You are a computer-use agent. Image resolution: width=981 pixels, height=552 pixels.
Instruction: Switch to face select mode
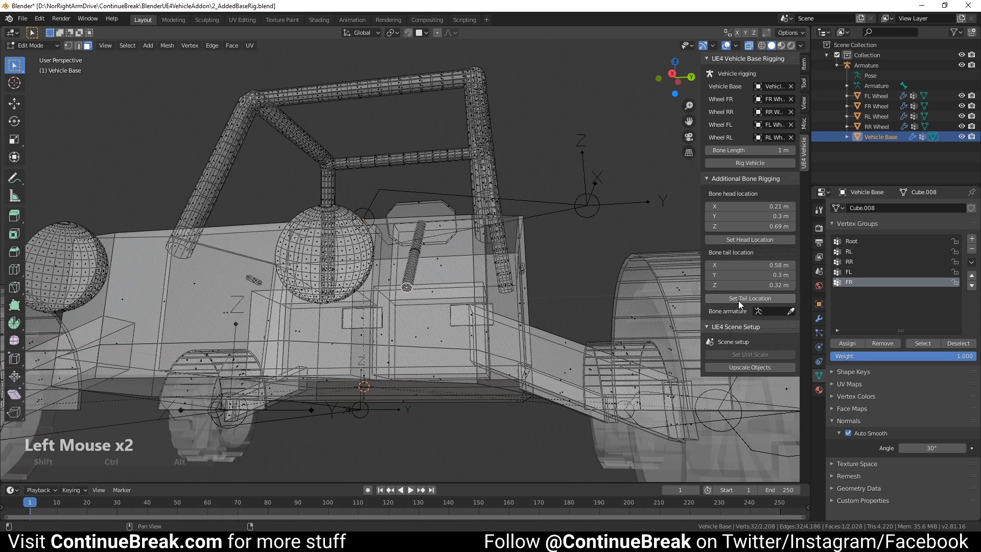point(88,46)
